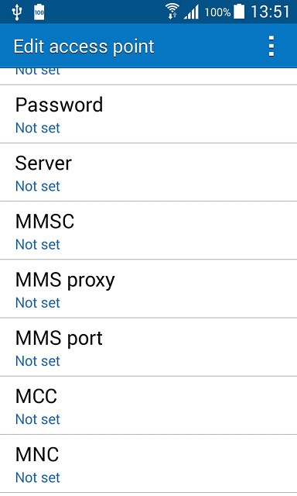This screenshot has height=496, width=297.
Task: Tap the battery level icon
Action: (x=239, y=12)
